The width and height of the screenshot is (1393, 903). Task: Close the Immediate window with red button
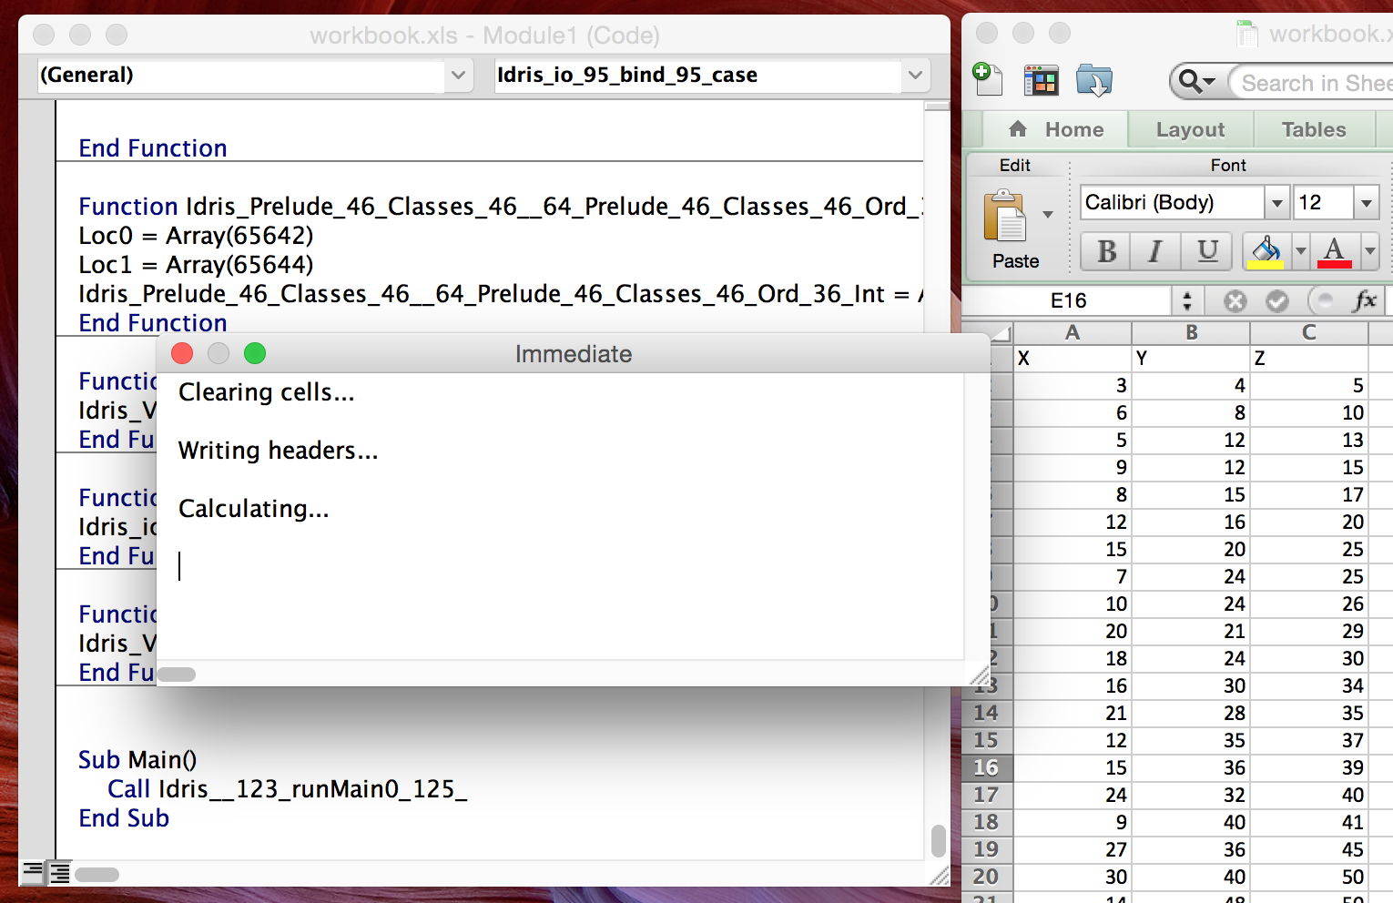click(x=182, y=353)
